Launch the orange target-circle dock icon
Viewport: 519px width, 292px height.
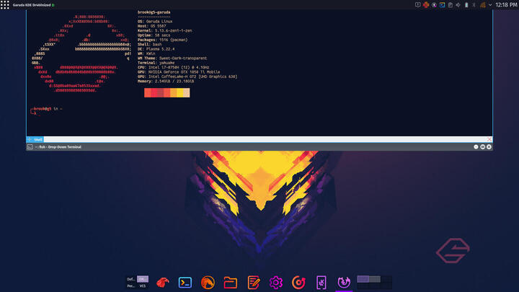coord(298,283)
